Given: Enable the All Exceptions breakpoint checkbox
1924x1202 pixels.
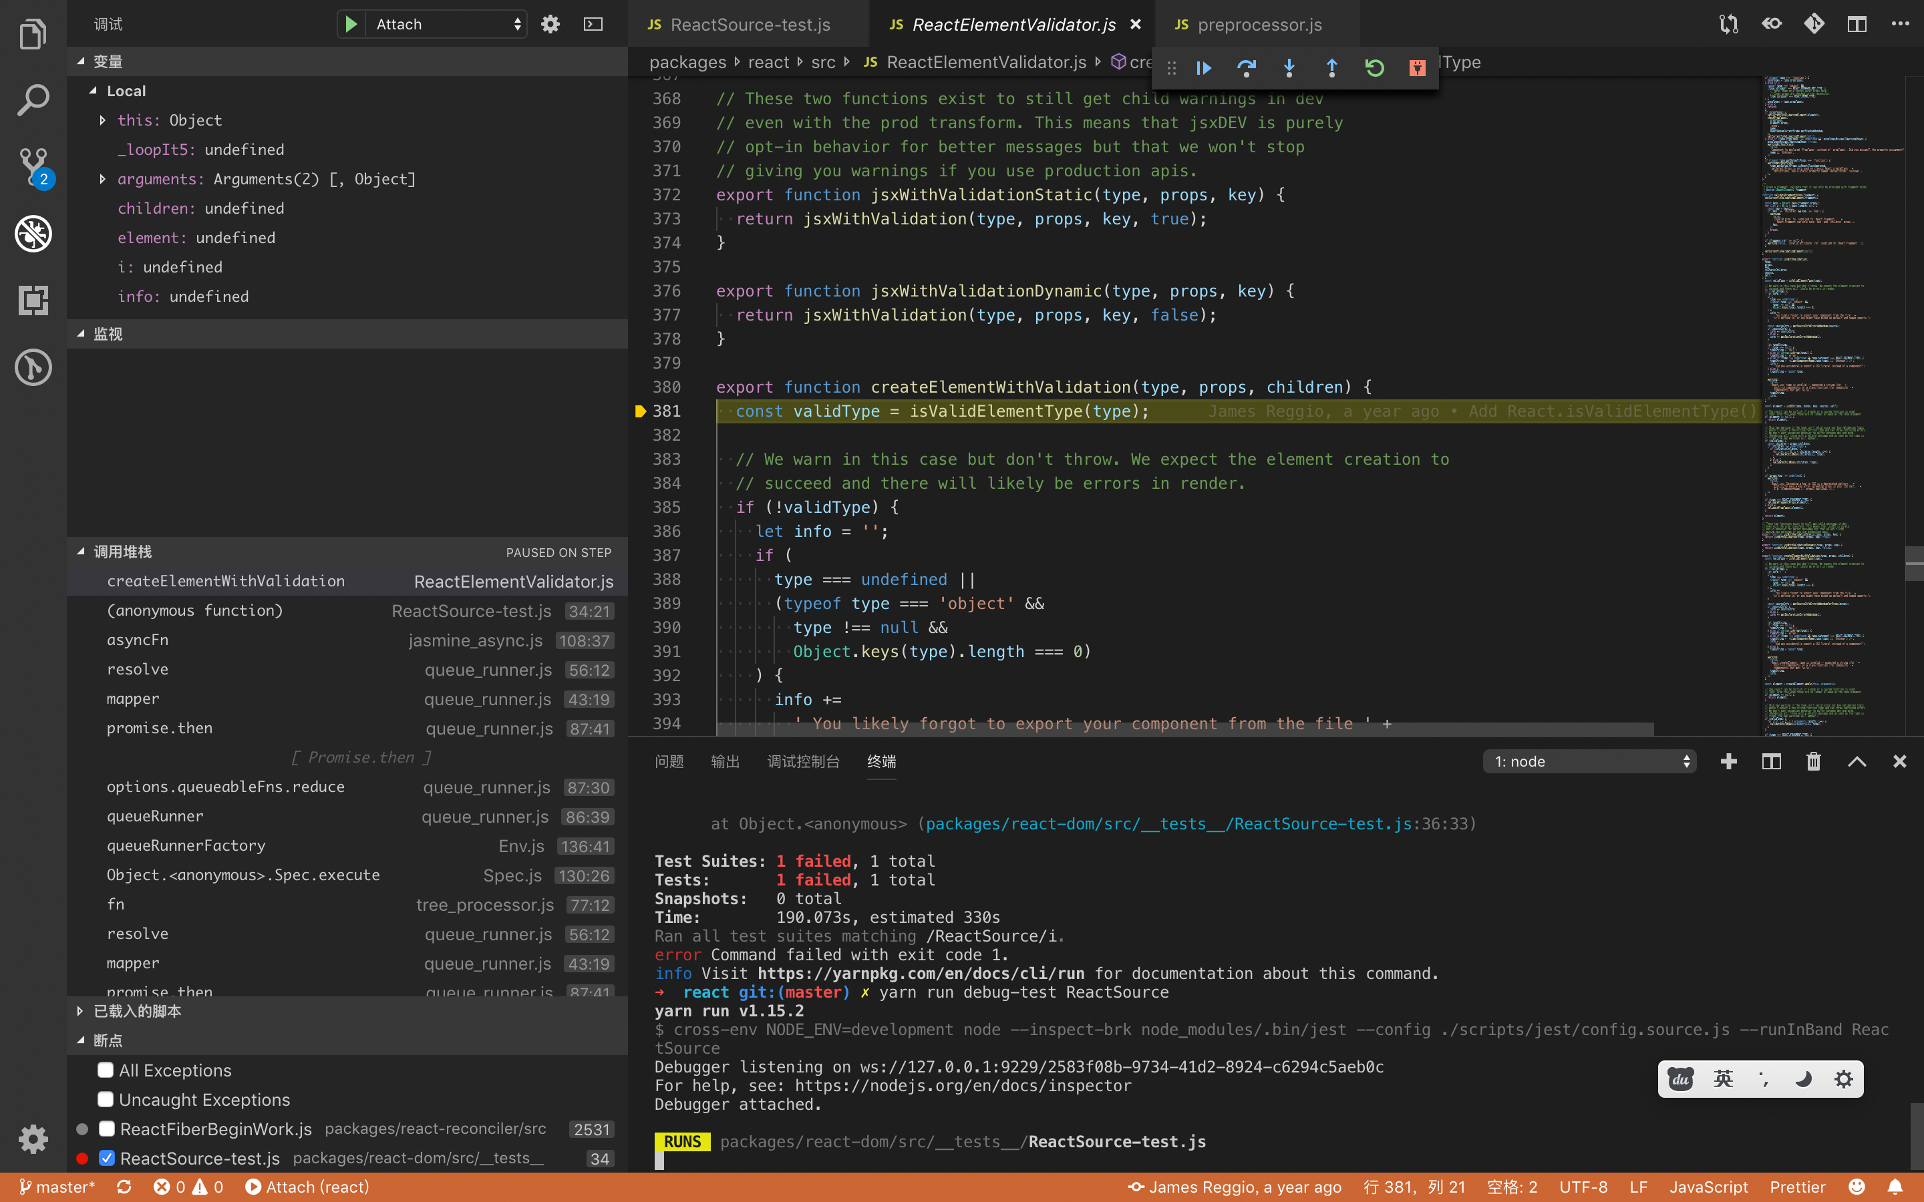Looking at the screenshot, I should (105, 1069).
